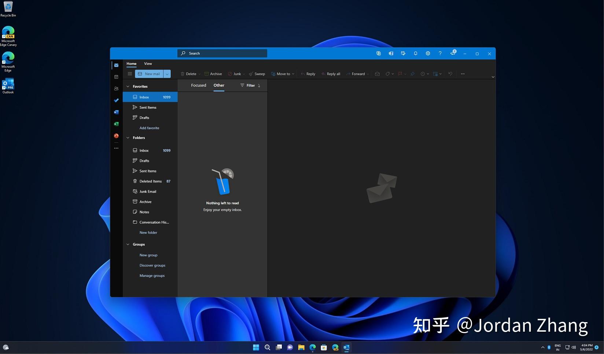The image size is (604, 354).
Task: Open the categorize tag icon
Action: [x=388, y=74]
